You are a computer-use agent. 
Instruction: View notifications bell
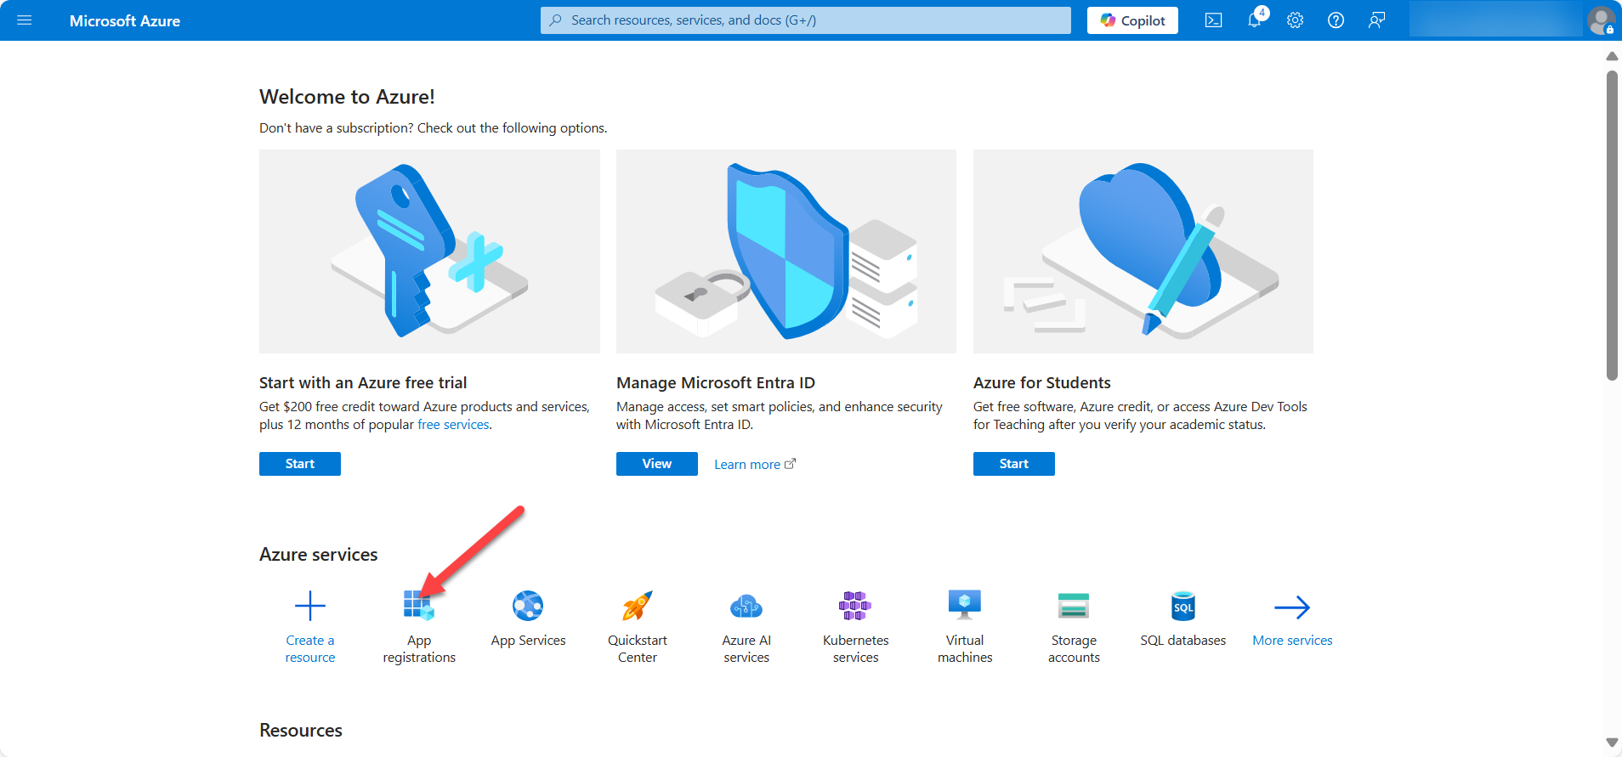[1255, 20]
